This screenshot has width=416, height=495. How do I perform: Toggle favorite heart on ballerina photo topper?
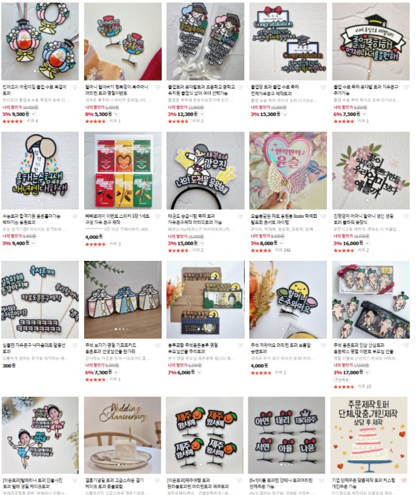(x=75, y=480)
